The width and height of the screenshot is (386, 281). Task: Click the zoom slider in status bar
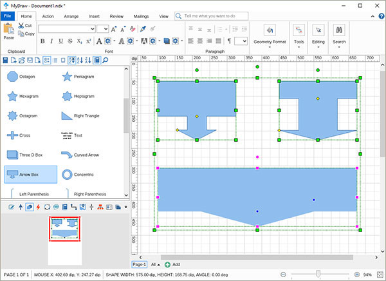[x=318, y=274]
